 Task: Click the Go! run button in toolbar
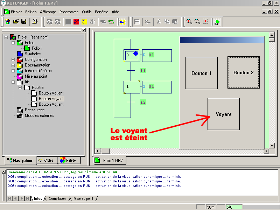pyautogui.click(x=122, y=22)
